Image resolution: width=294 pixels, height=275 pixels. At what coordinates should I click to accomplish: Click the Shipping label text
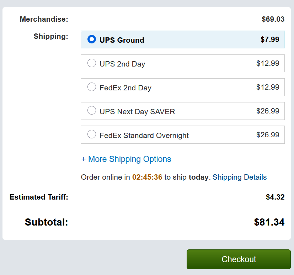point(51,36)
